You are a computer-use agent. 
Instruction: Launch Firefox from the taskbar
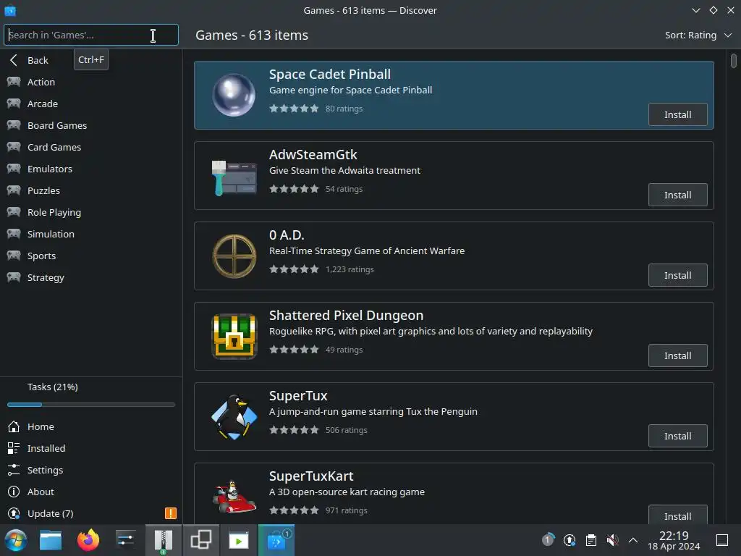click(88, 540)
